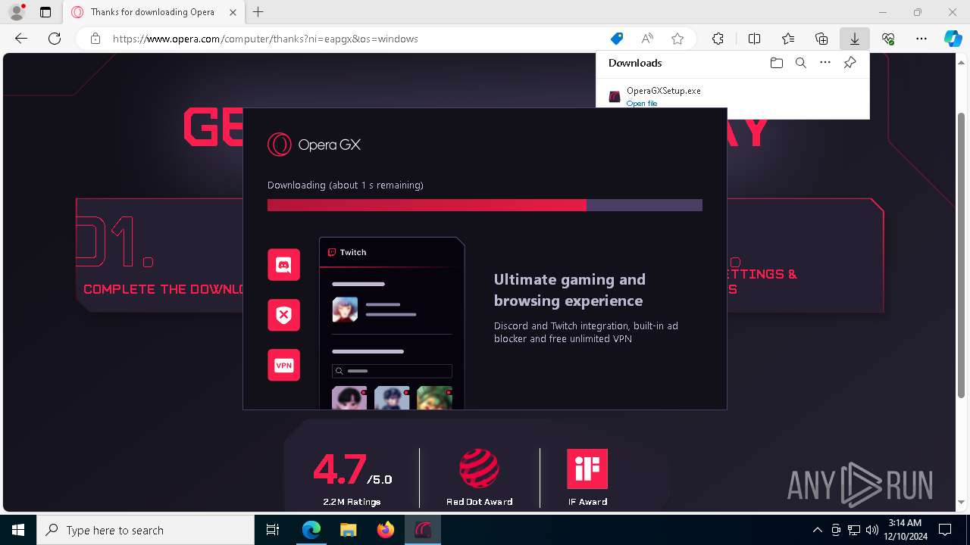Click the Twitch panel header
The image size is (970, 545).
[392, 252]
